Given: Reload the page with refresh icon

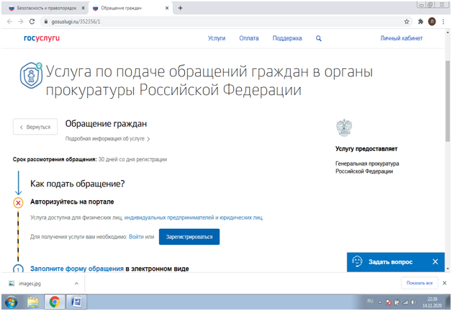Looking at the screenshot, I should 32,22.
